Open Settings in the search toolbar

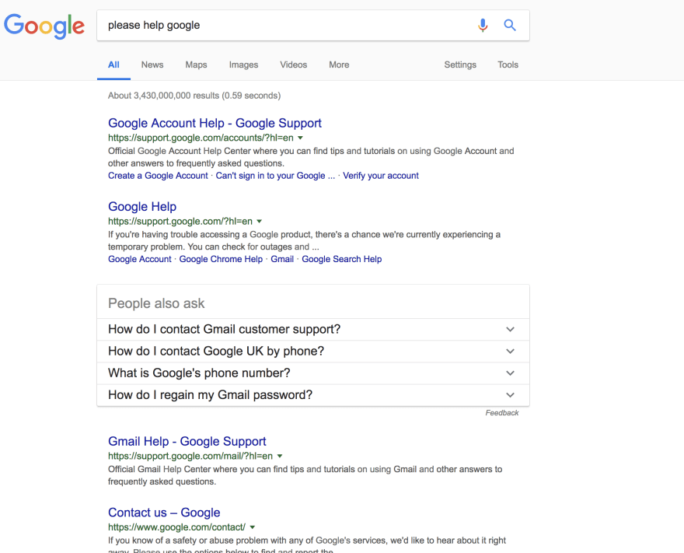(x=460, y=65)
